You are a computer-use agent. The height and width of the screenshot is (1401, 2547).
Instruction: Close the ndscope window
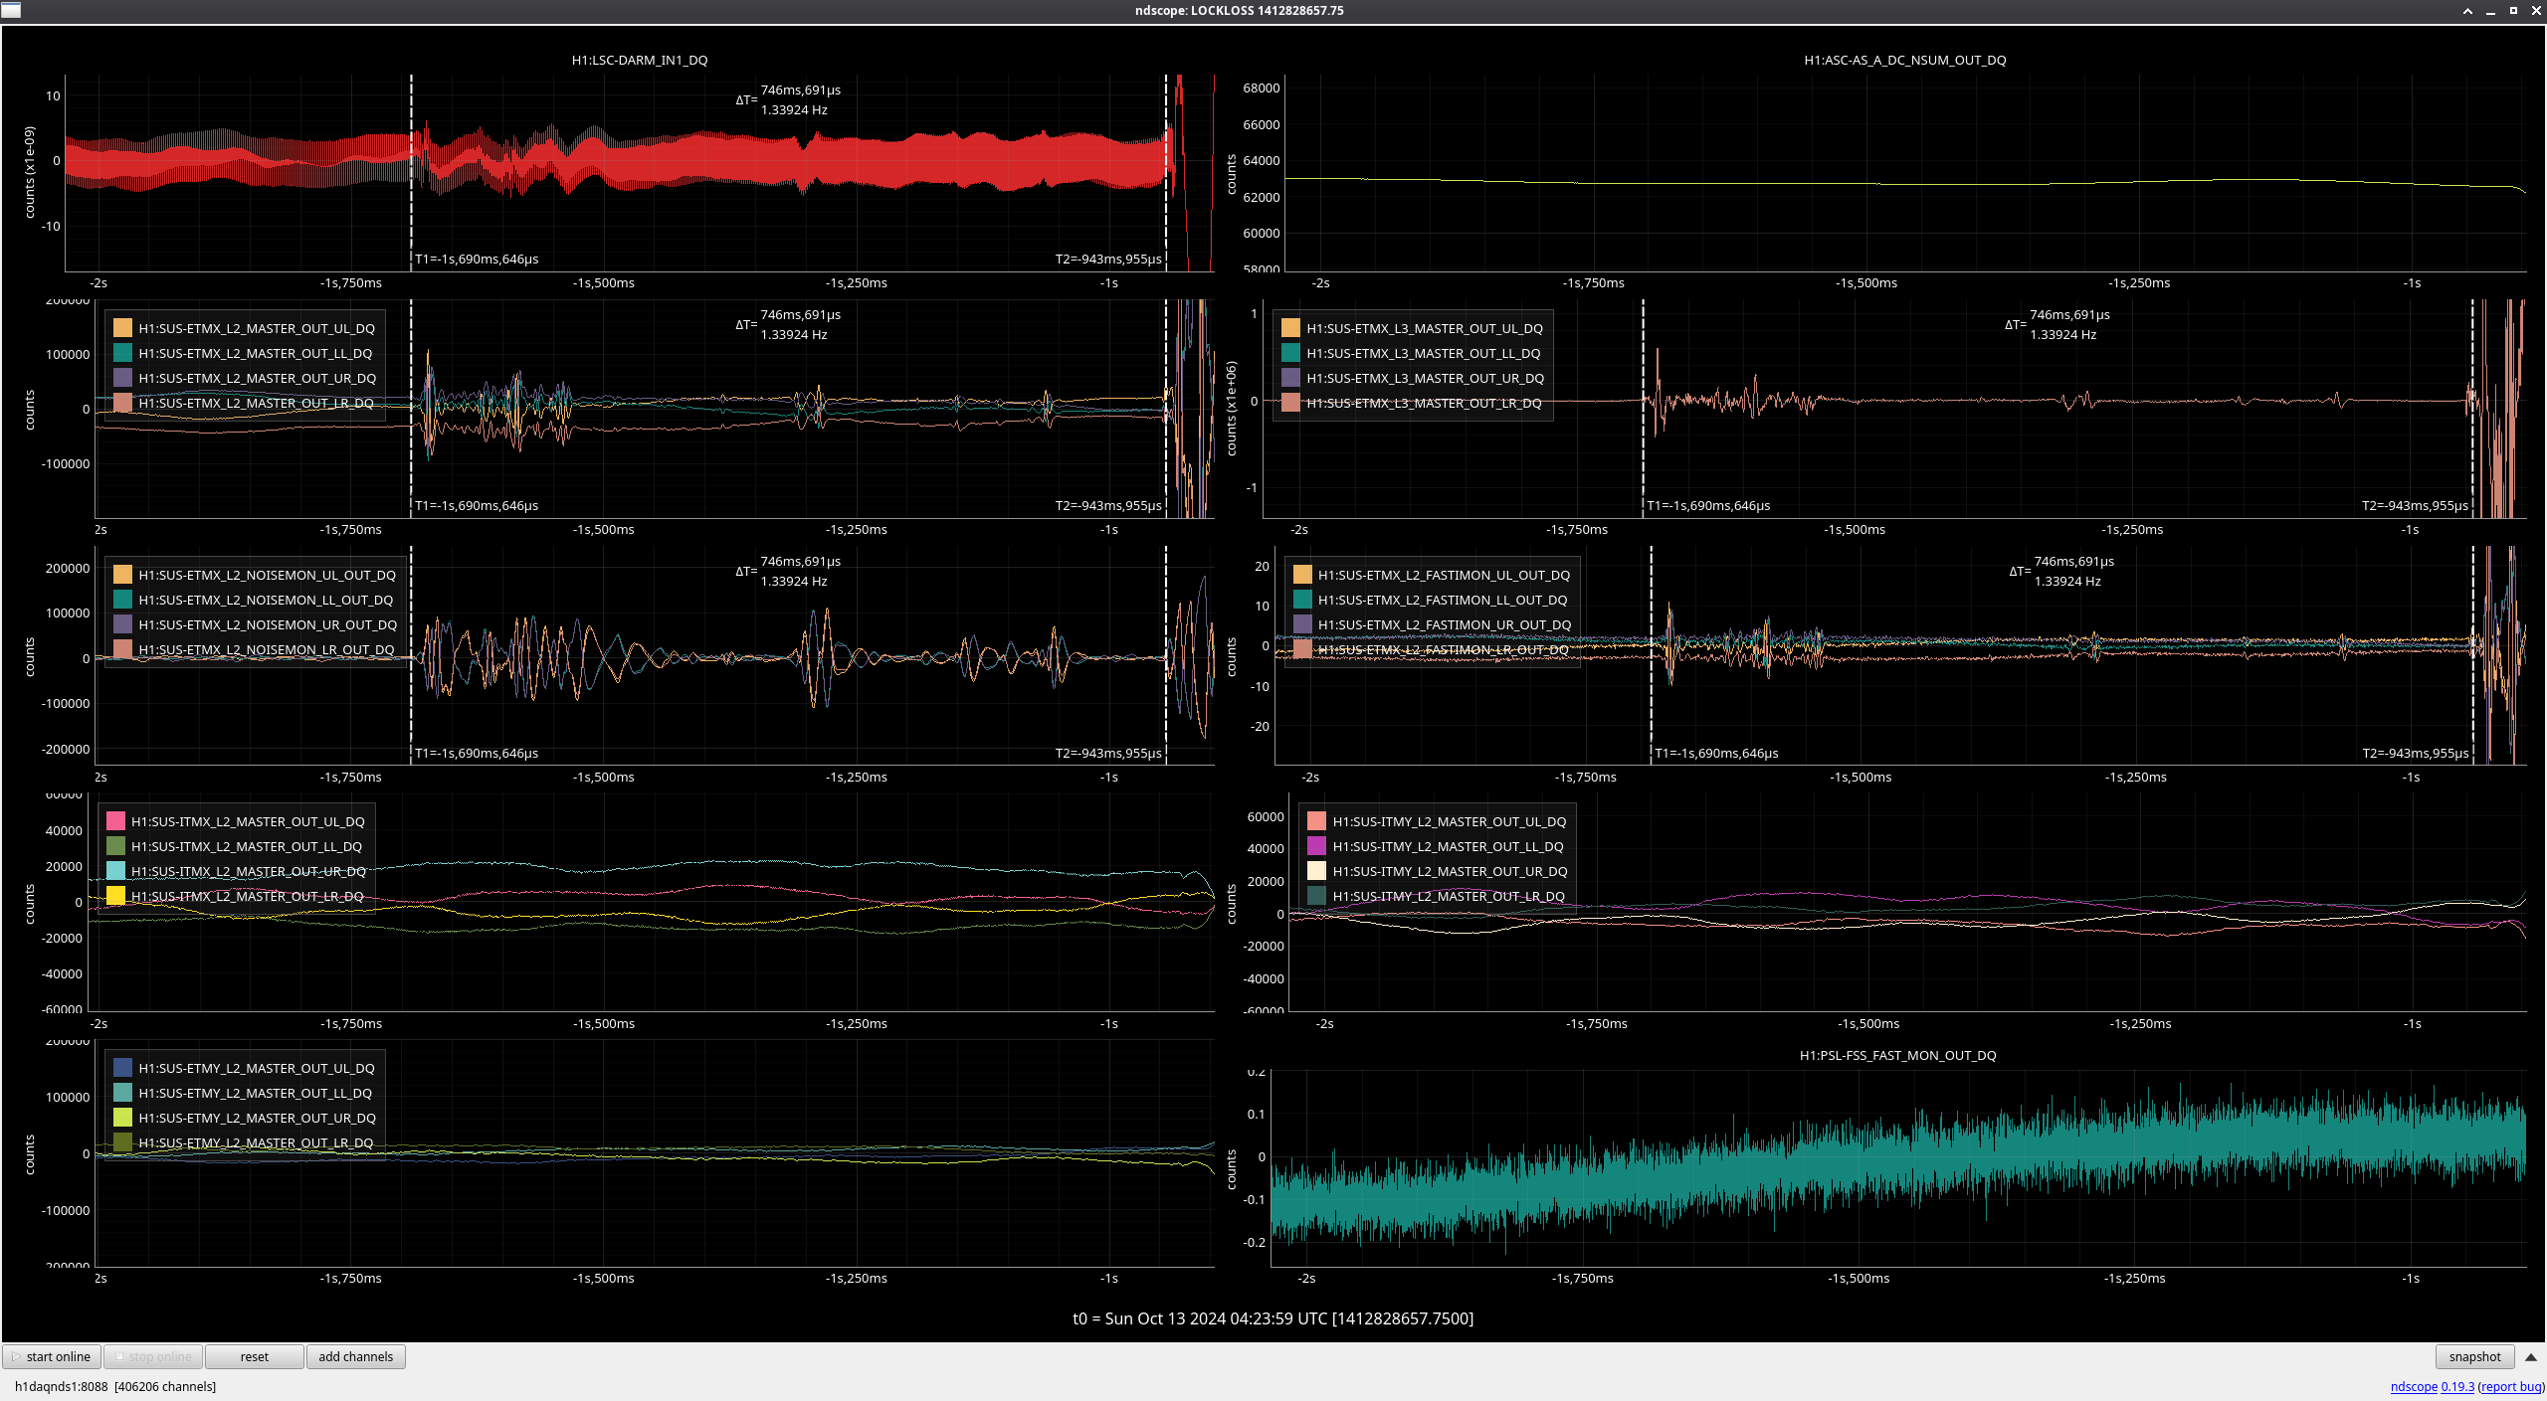pos(2536,11)
